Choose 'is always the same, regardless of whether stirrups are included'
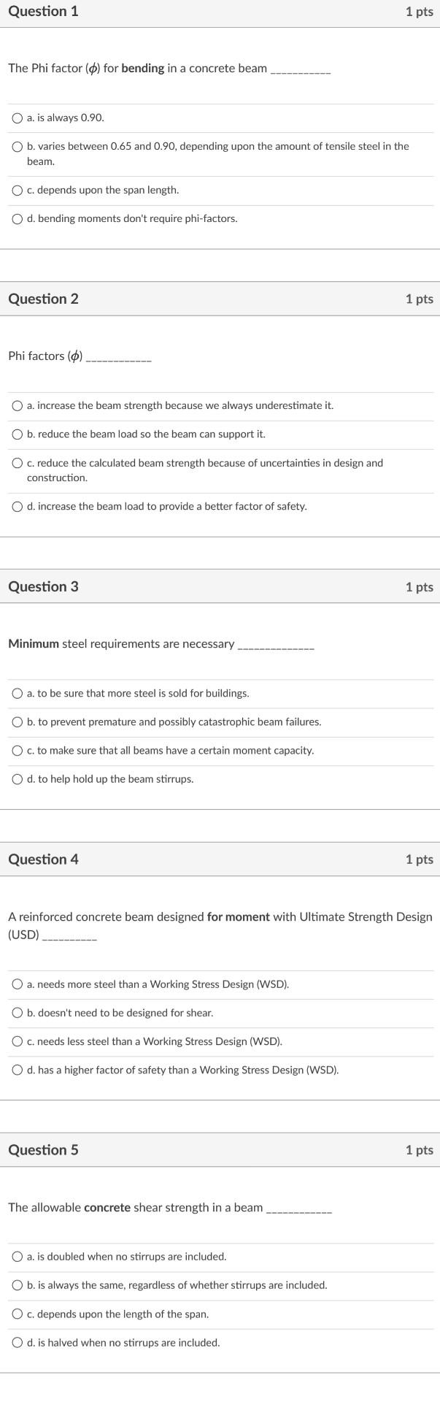Image resolution: width=440 pixels, height=1402 pixels. [16, 1285]
